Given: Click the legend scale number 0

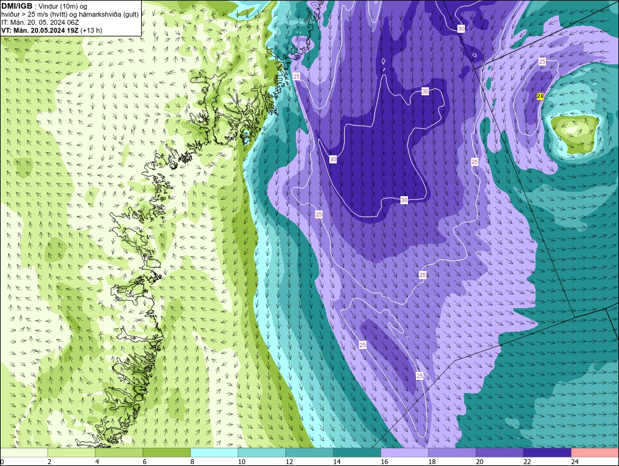Looking at the screenshot, I should pos(2,462).
